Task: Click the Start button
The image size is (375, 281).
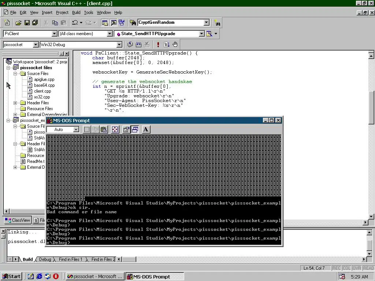Action: coord(11,277)
